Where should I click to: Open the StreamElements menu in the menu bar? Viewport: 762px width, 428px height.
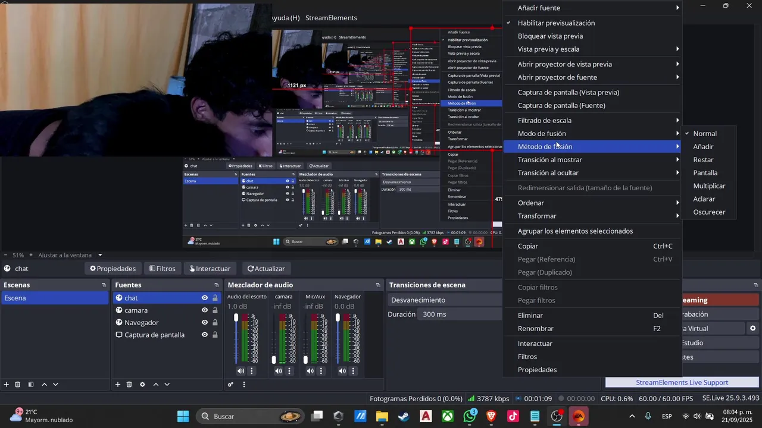point(331,18)
